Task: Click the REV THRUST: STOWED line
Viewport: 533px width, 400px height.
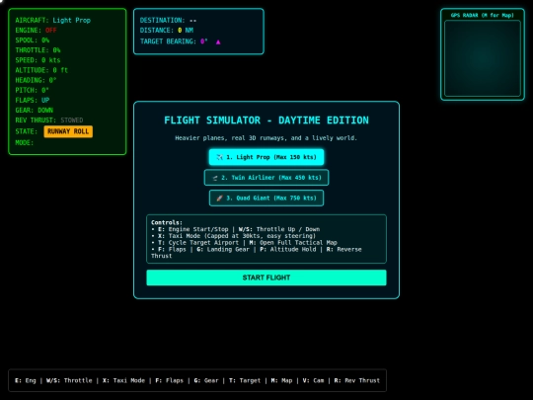Action: pos(49,120)
